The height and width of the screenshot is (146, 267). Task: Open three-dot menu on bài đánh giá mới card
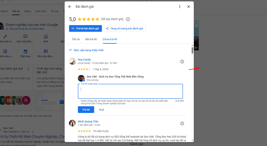tap(28, 69)
